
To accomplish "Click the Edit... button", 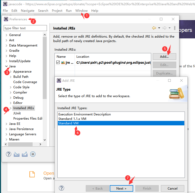I will coord(164,65).
